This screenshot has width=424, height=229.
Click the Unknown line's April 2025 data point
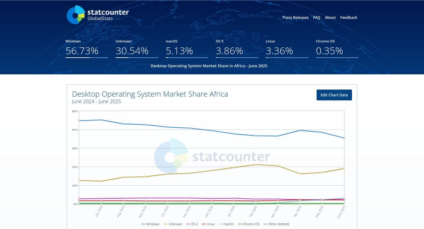(300, 174)
